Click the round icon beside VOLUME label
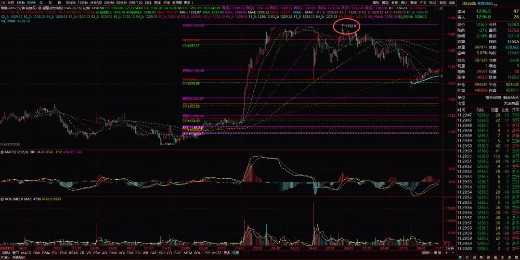Screen dimensions: 520x260 [x=2, y=199]
